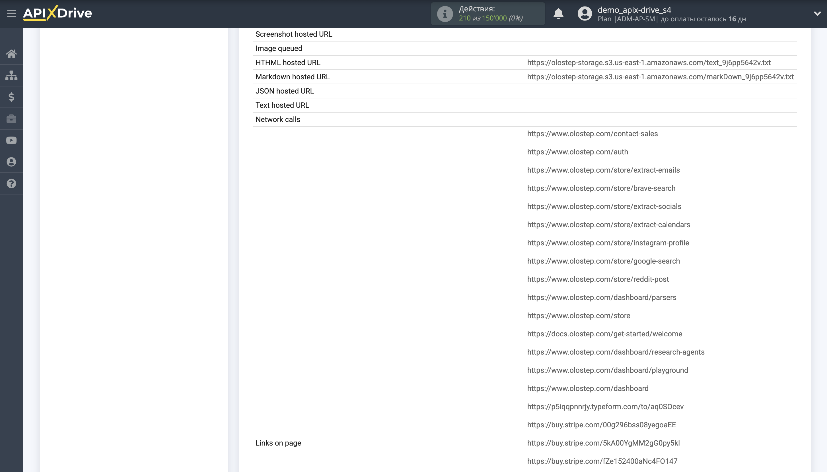
Task: Open help question mark icon
Action: (x=11, y=183)
